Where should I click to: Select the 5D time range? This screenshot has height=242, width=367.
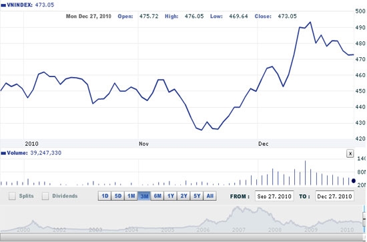[117, 196]
